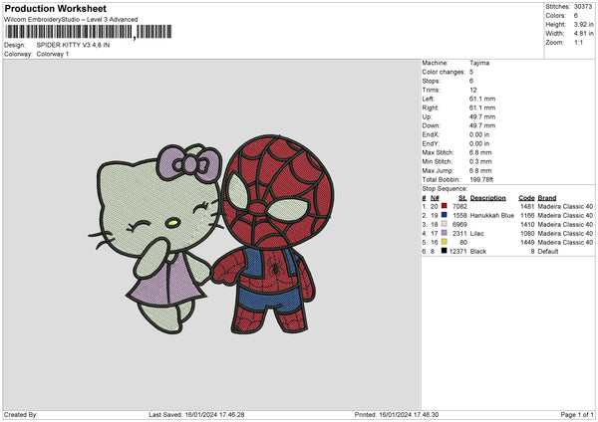Screen dimensions: 598x422
Task: Click the light gray thread swatch
Action: coord(444,224)
